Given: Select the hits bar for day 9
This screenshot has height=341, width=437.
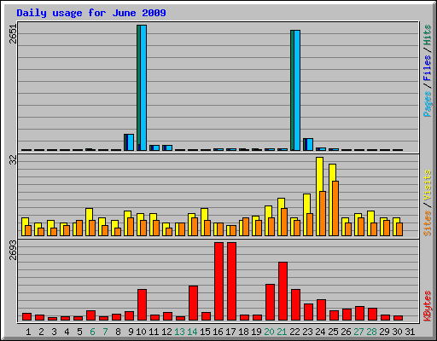Looking at the screenshot, I should pos(129,142).
